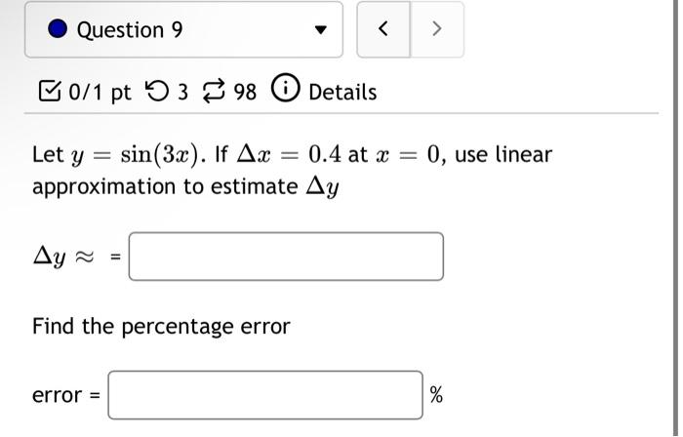
Task: Click the 98 regenerations count
Action: [x=245, y=93]
